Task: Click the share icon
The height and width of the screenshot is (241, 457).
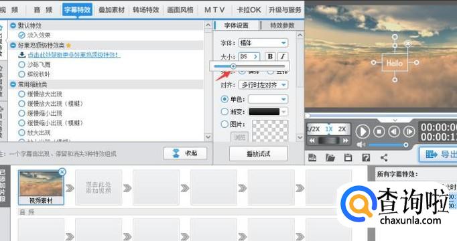Action: click(384, 157)
